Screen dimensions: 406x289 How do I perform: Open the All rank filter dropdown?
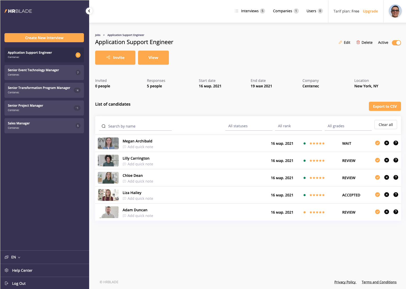click(x=298, y=126)
